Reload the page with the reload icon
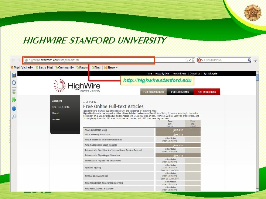Screen dimensions: 266x199 193,60
